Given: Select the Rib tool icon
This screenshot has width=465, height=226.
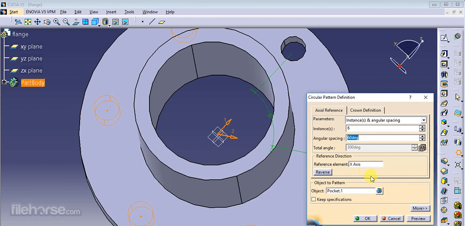Looking at the screenshot, I should 444,103.
